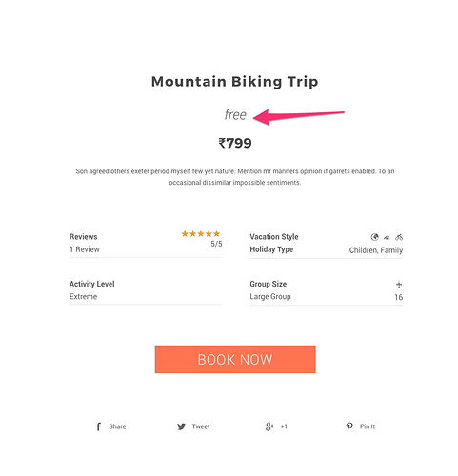The image size is (458, 476).
Task: Click the Share text link
Action: 117,426
